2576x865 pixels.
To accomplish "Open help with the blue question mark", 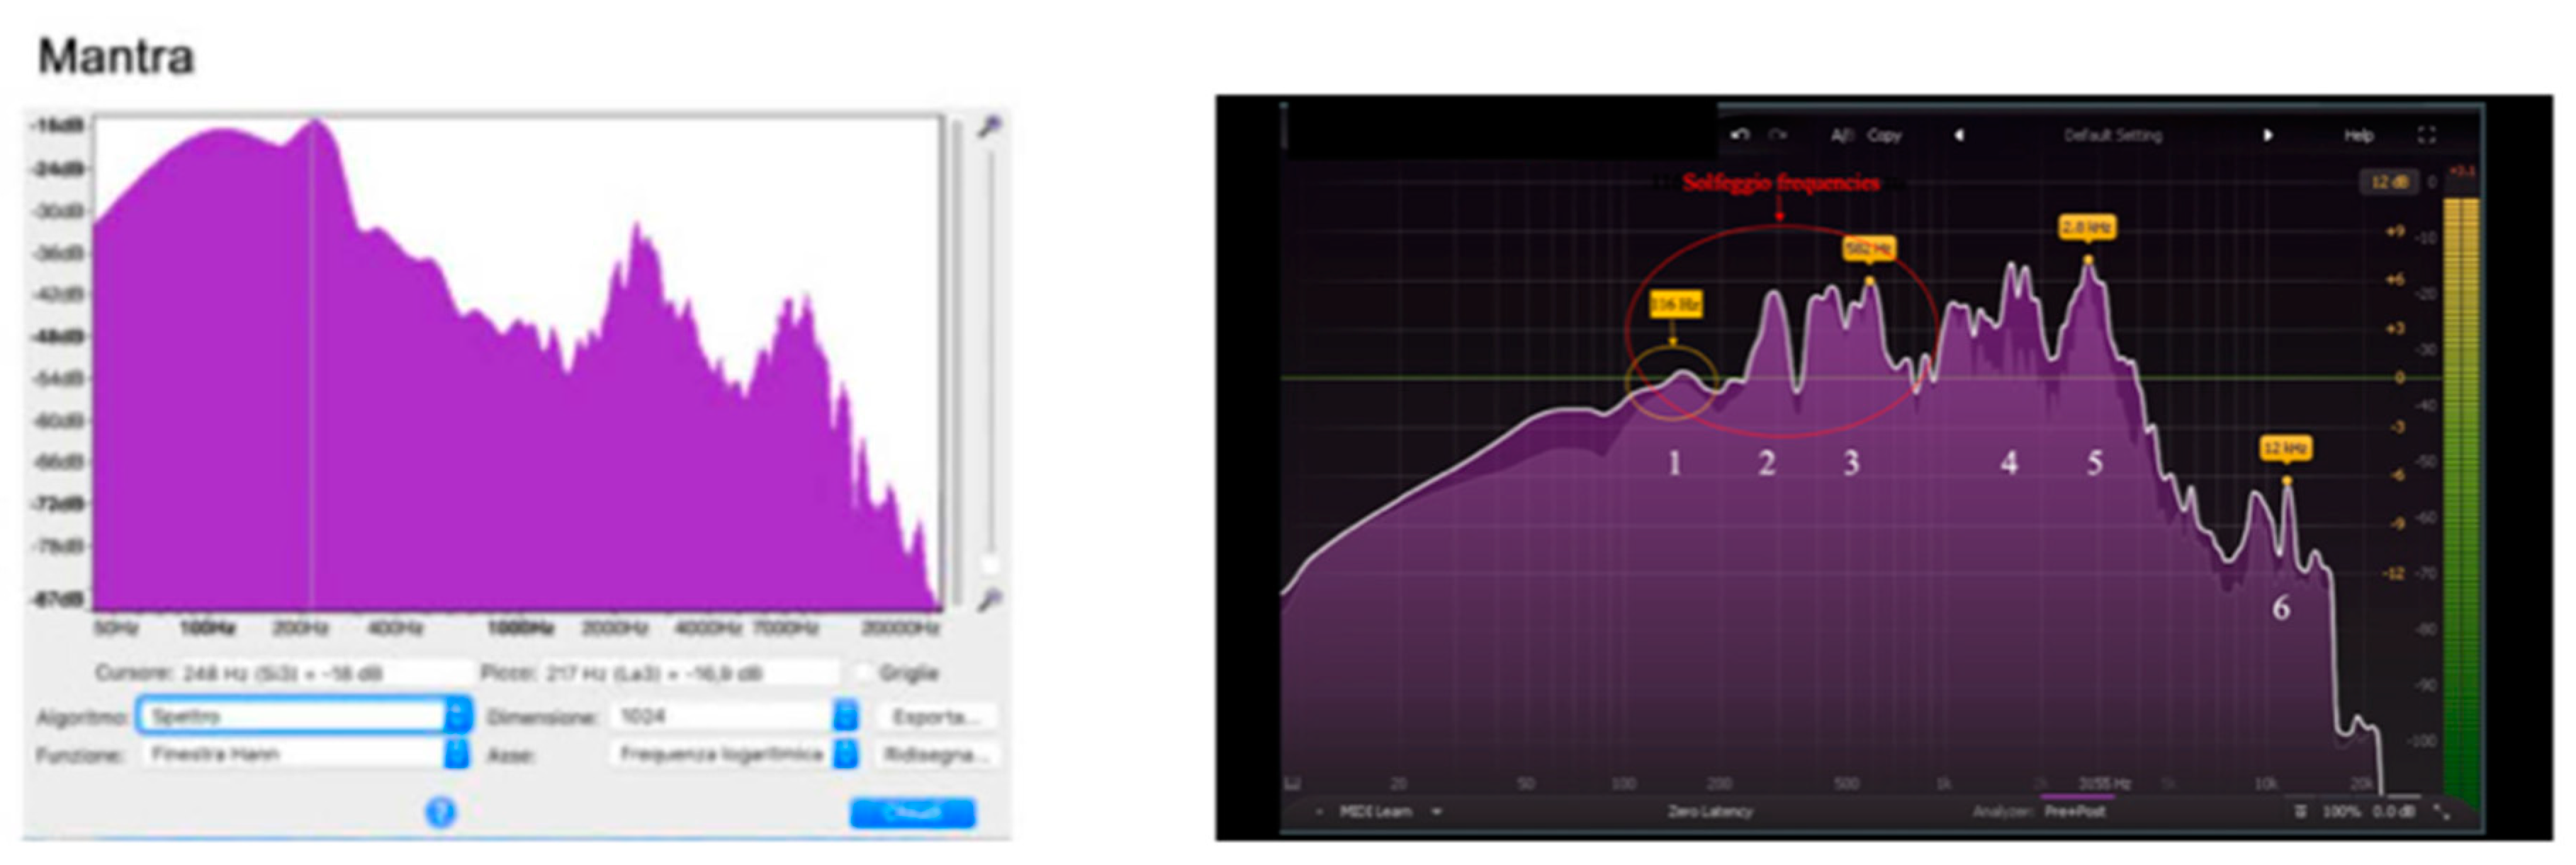I will (440, 812).
